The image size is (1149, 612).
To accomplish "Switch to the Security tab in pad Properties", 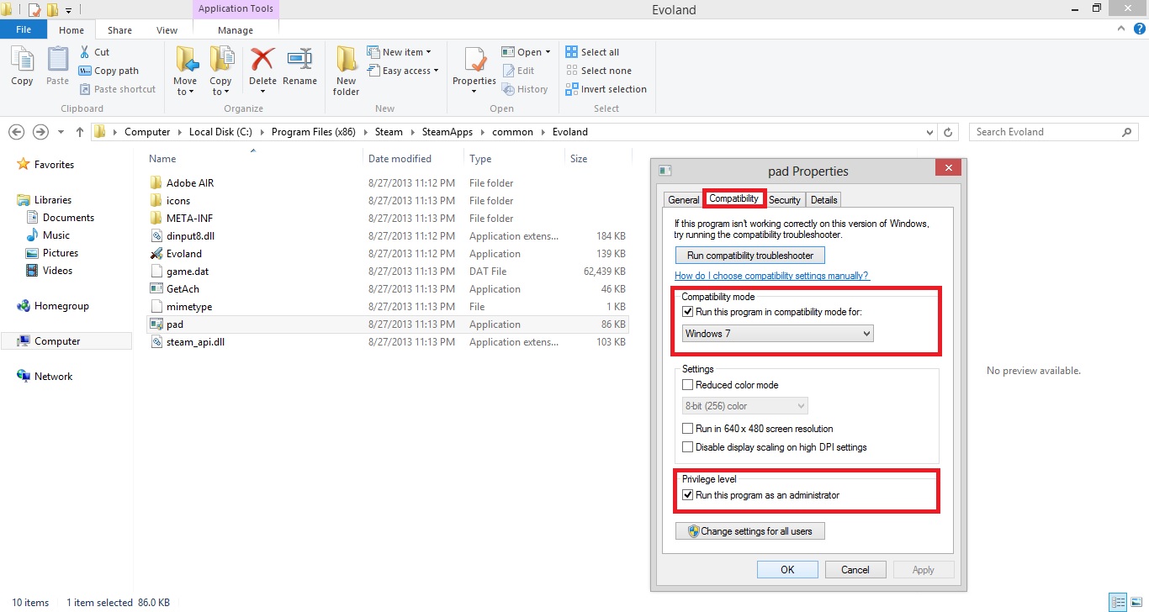I will (785, 200).
